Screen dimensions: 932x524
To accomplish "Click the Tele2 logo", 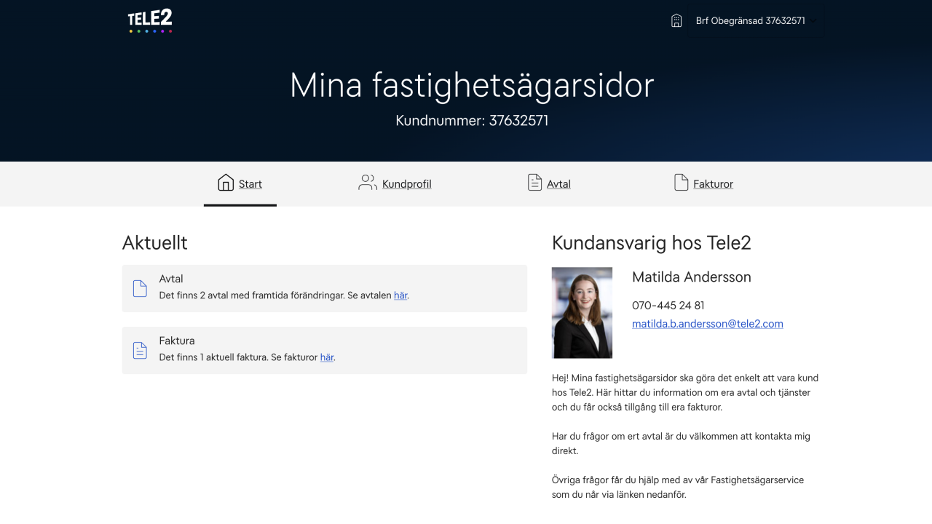I will point(150,21).
